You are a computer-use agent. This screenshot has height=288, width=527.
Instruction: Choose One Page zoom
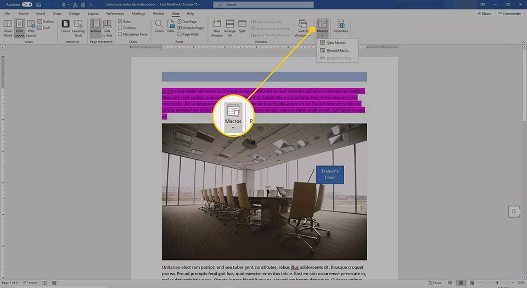[187, 21]
